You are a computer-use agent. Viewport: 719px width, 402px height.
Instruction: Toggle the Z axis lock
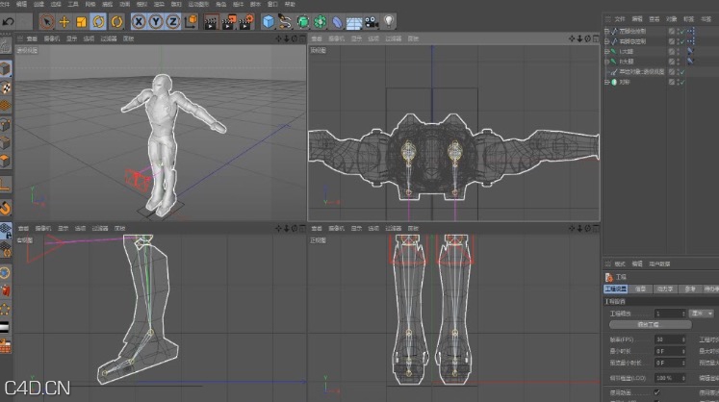173,21
